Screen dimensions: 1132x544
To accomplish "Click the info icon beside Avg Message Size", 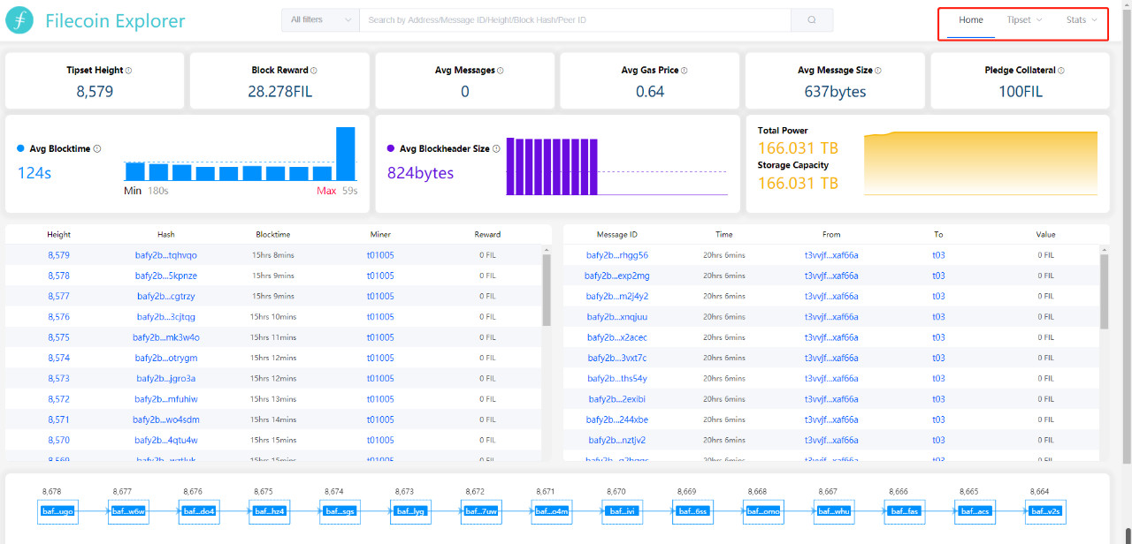I will (x=878, y=71).
